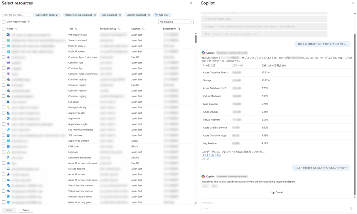Check the VM image version row

[4, 35]
